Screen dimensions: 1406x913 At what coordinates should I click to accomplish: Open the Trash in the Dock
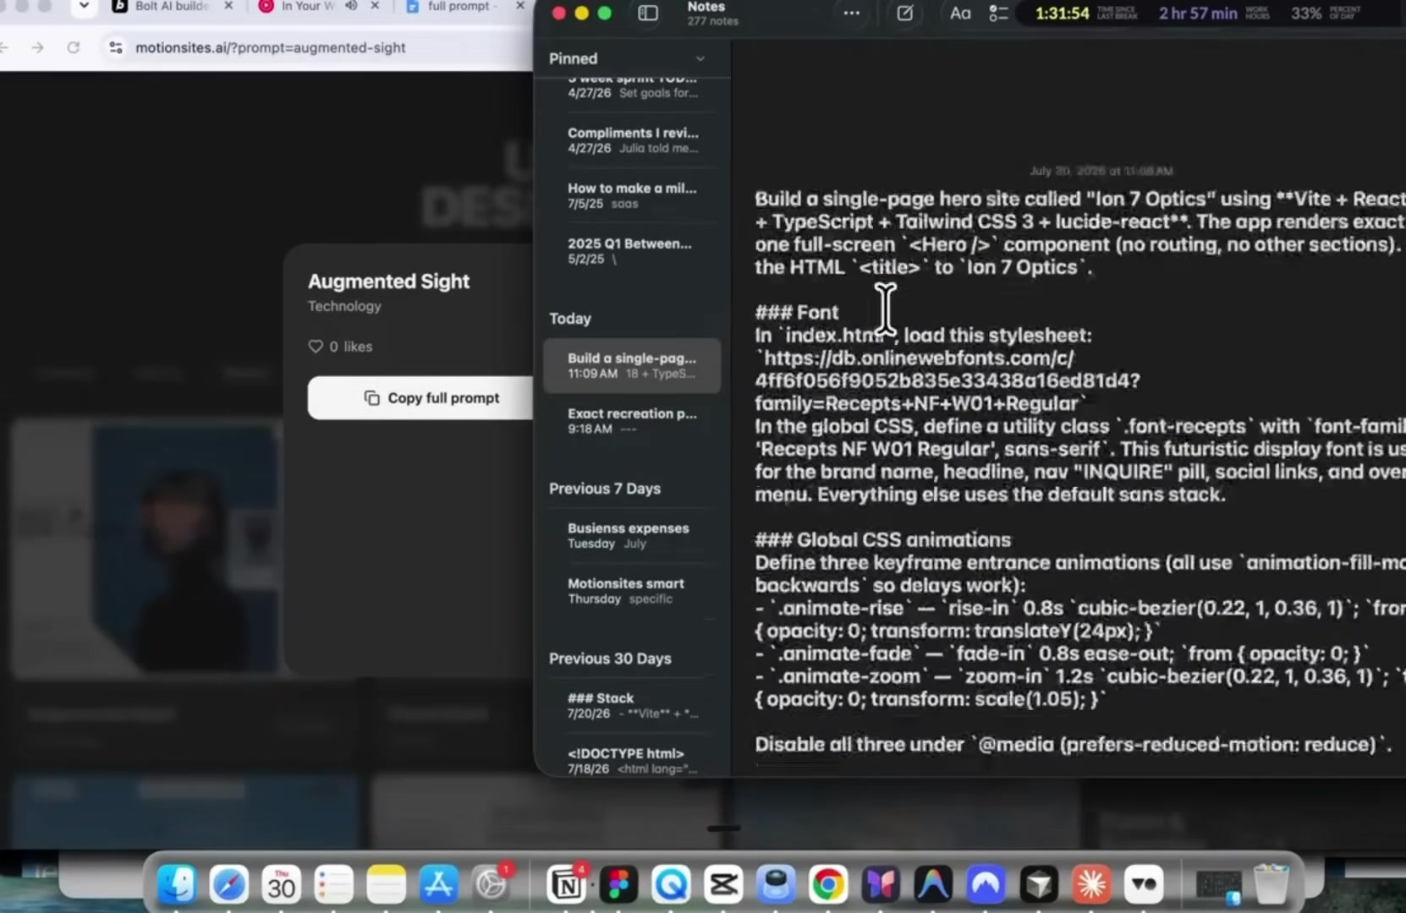[1271, 884]
